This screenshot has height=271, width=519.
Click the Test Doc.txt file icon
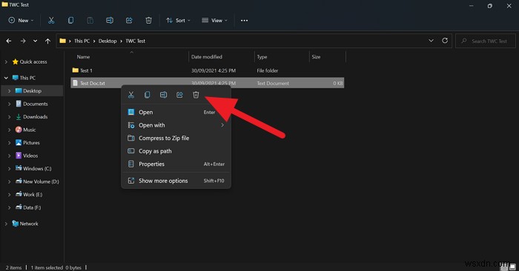pos(75,83)
